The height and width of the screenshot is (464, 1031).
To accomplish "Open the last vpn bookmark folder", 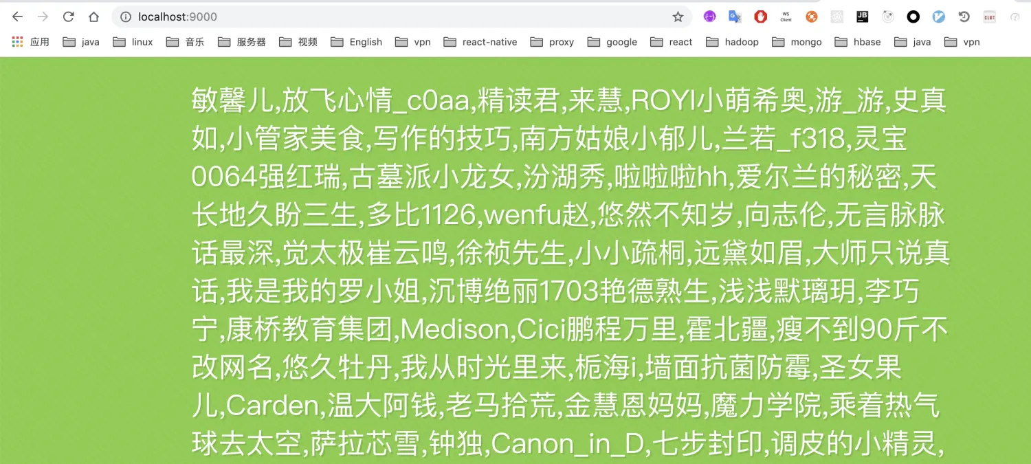I will point(962,42).
